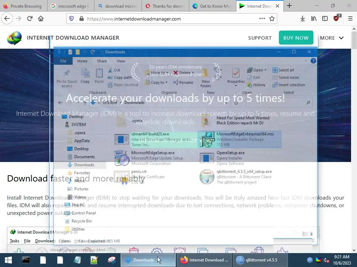This screenshot has height=267, width=357.
Task: Click Select all in ribbon
Action: 283,70
